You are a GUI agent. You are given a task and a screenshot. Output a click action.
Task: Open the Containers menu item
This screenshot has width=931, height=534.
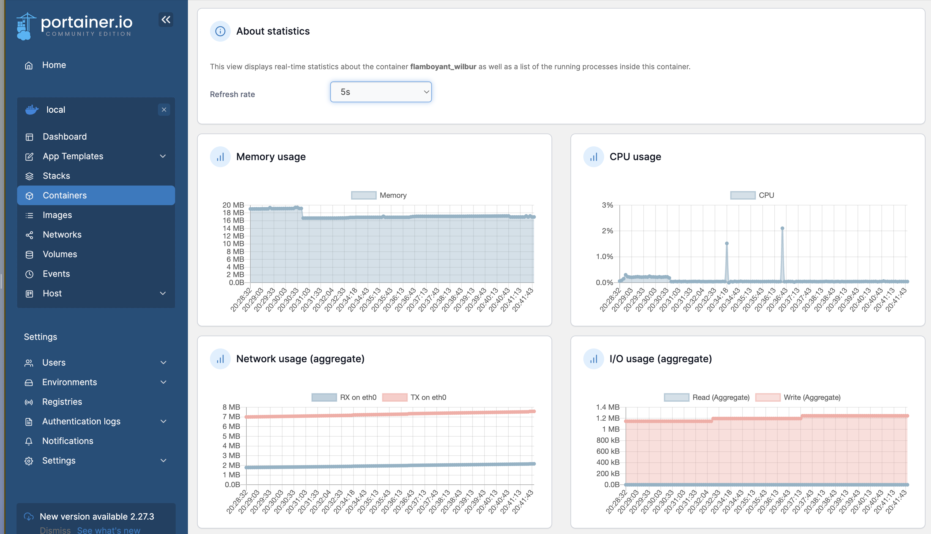pos(65,195)
